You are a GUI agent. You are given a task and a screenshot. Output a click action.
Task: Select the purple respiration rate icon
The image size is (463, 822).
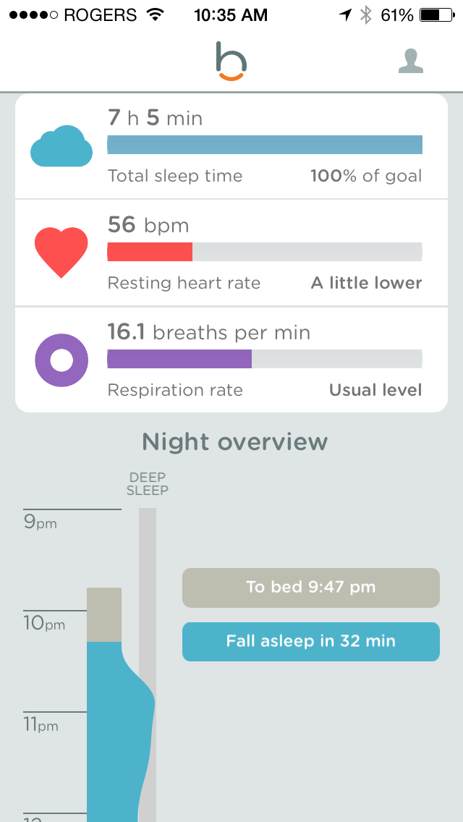pos(61,360)
